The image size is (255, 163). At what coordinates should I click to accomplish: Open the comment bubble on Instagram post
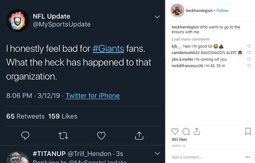click(186, 131)
